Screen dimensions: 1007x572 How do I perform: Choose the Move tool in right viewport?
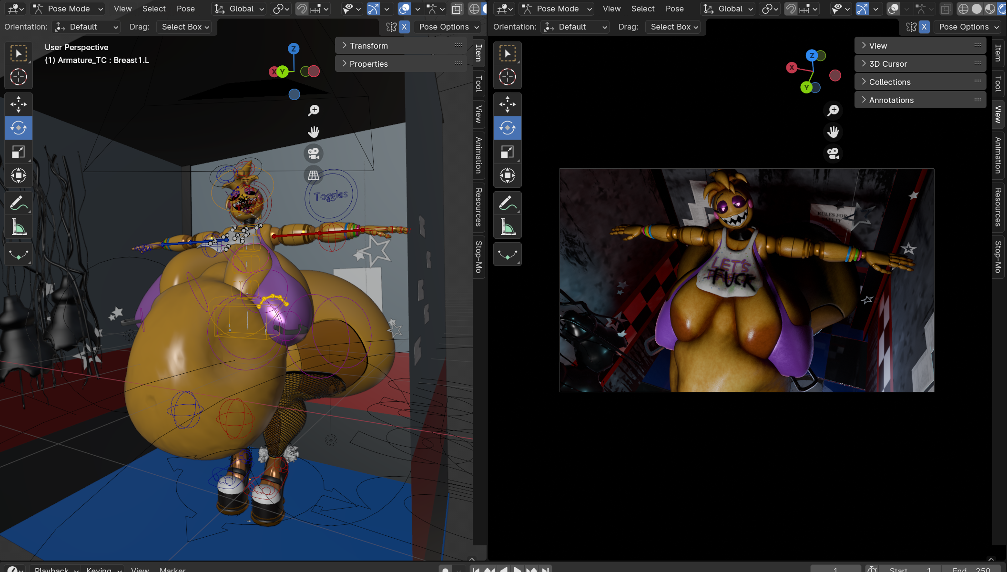coord(508,104)
